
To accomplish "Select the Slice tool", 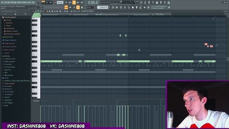I will click(x=60, y=11).
